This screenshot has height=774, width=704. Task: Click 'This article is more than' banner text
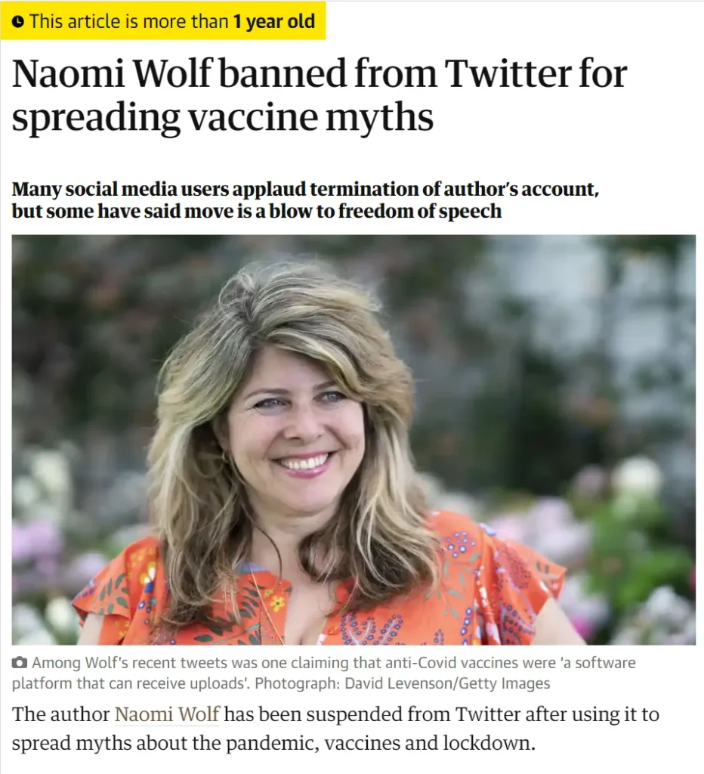[x=128, y=21]
